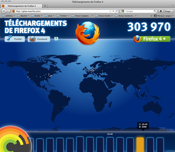This screenshot has height=152, width=175.
Task: Click the forward navigation arrow
Action: (x=8, y=11)
